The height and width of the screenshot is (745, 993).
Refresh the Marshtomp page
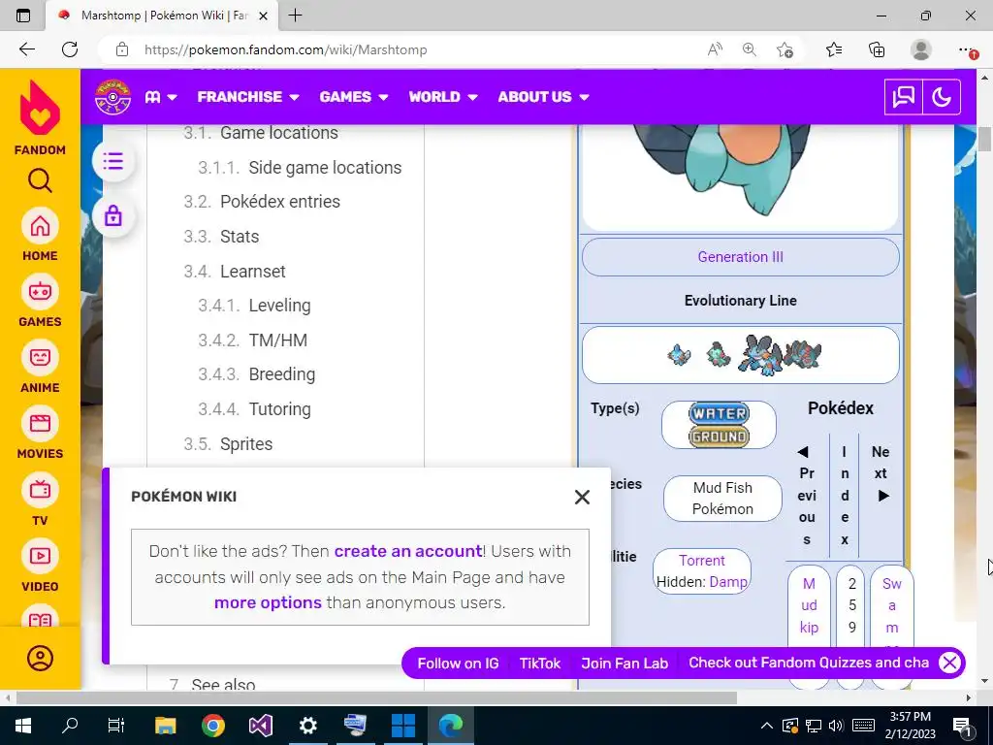pyautogui.click(x=70, y=49)
